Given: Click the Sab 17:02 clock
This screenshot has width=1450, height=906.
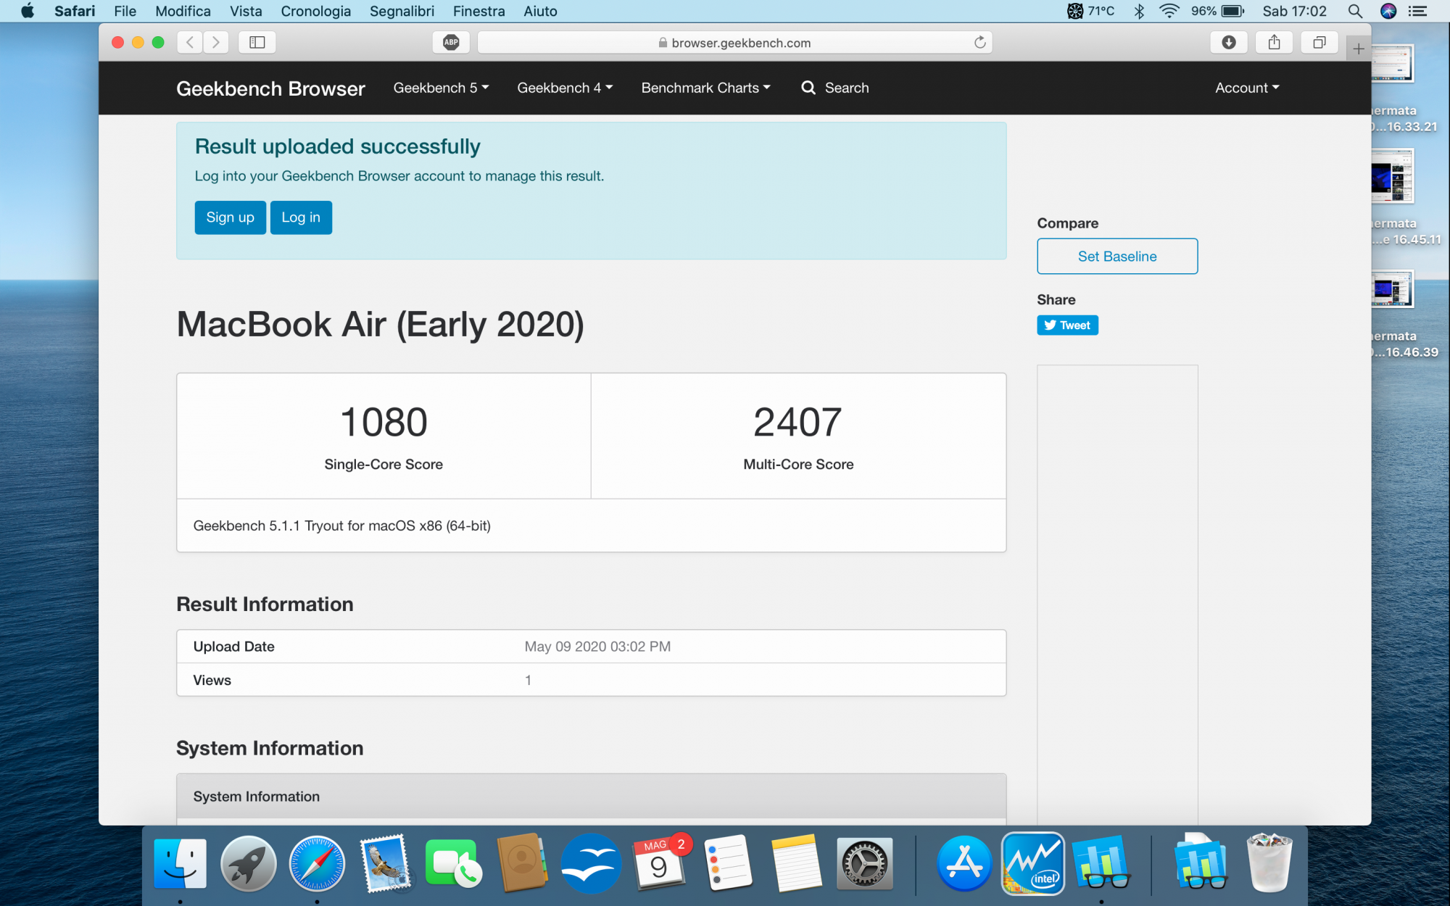Looking at the screenshot, I should pyautogui.click(x=1294, y=11).
